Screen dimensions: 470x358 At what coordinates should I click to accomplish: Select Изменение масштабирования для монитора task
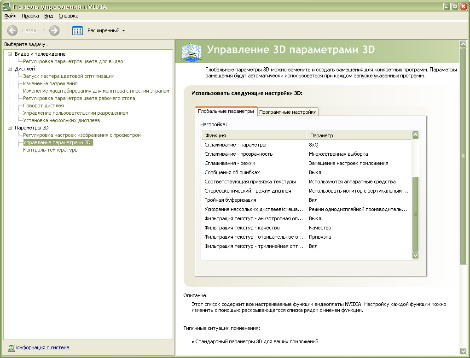96,91
